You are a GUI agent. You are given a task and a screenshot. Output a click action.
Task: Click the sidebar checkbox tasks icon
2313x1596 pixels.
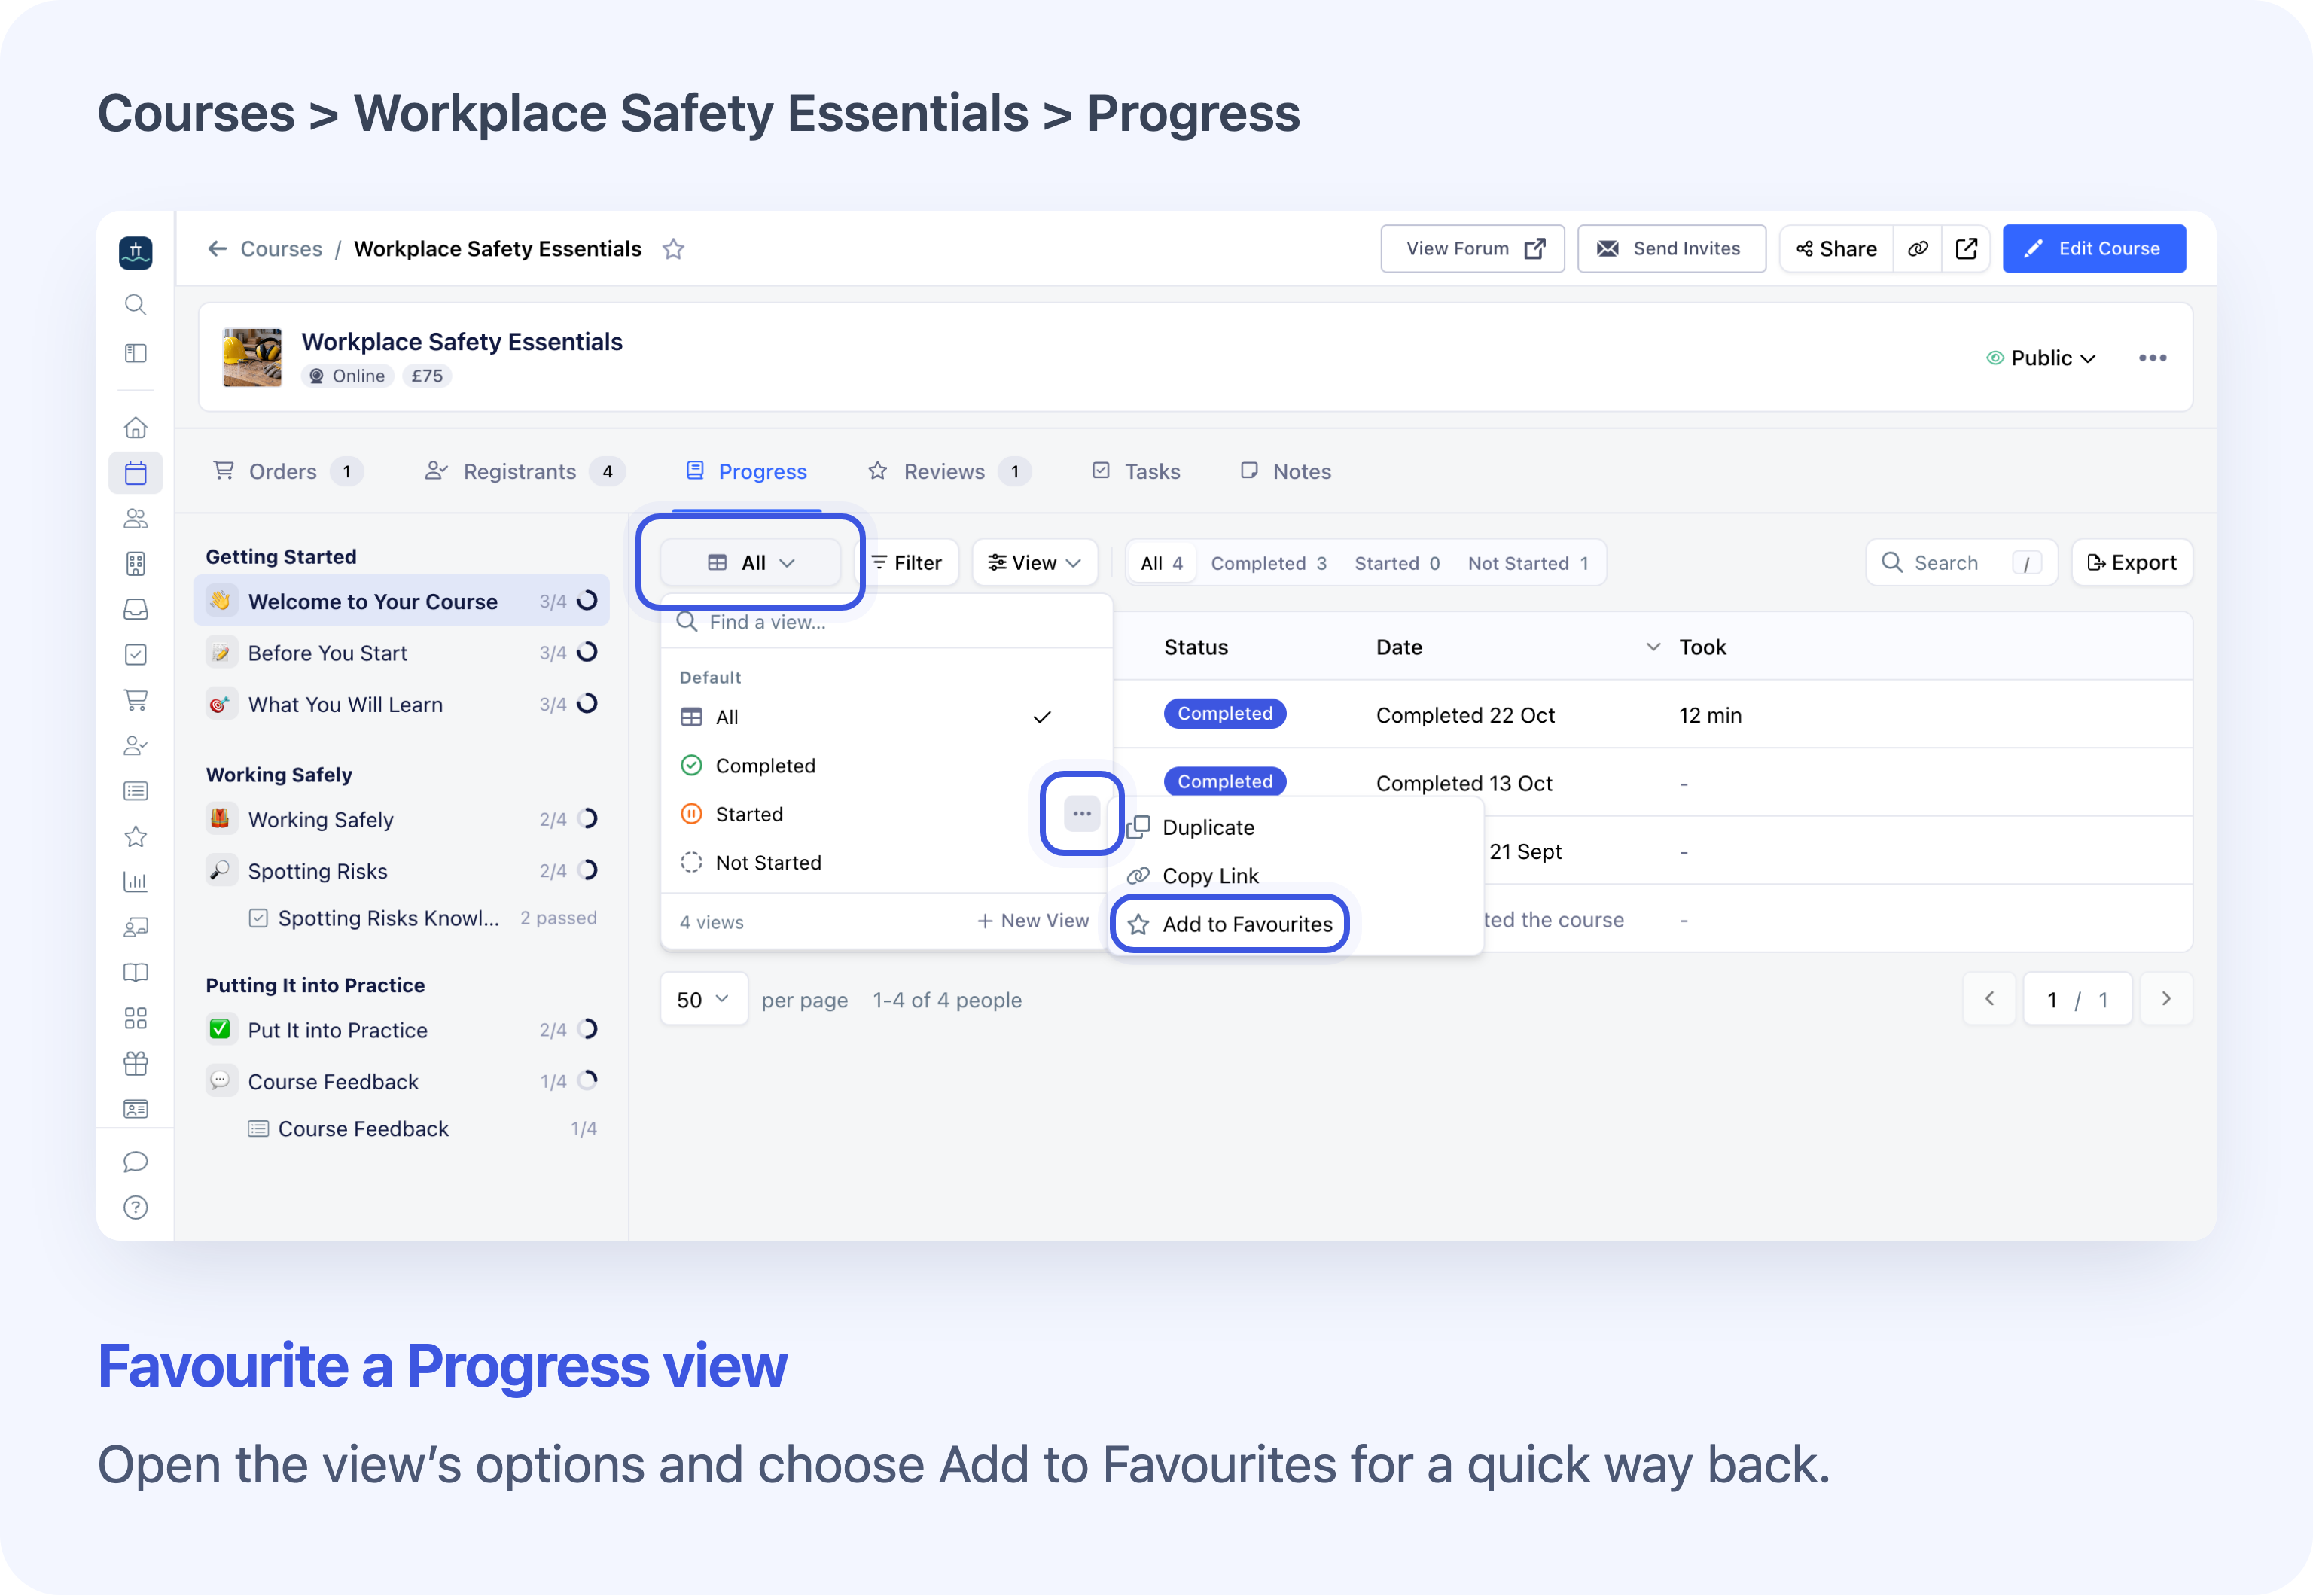pos(135,655)
